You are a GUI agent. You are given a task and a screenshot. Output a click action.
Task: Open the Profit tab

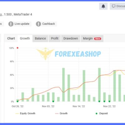pos(55,38)
